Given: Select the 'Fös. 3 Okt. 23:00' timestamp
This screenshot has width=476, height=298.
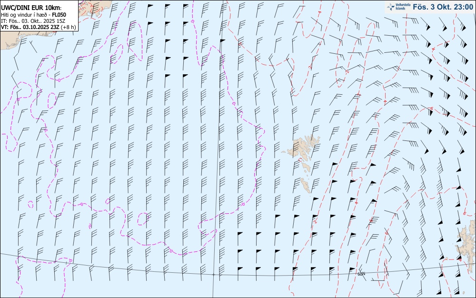Looking at the screenshot, I should click(443, 7).
